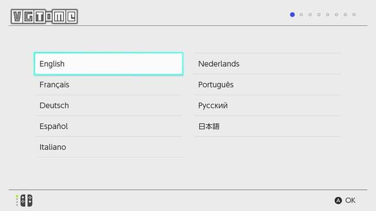Select English as the system language
This screenshot has height=211, width=376.
109,64
